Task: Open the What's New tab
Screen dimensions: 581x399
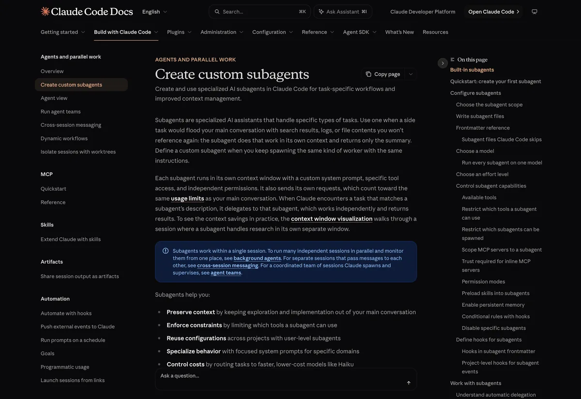Action: [x=399, y=32]
